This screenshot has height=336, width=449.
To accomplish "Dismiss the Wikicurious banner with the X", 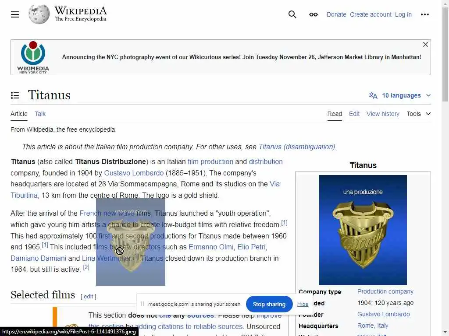I will (x=425, y=45).
